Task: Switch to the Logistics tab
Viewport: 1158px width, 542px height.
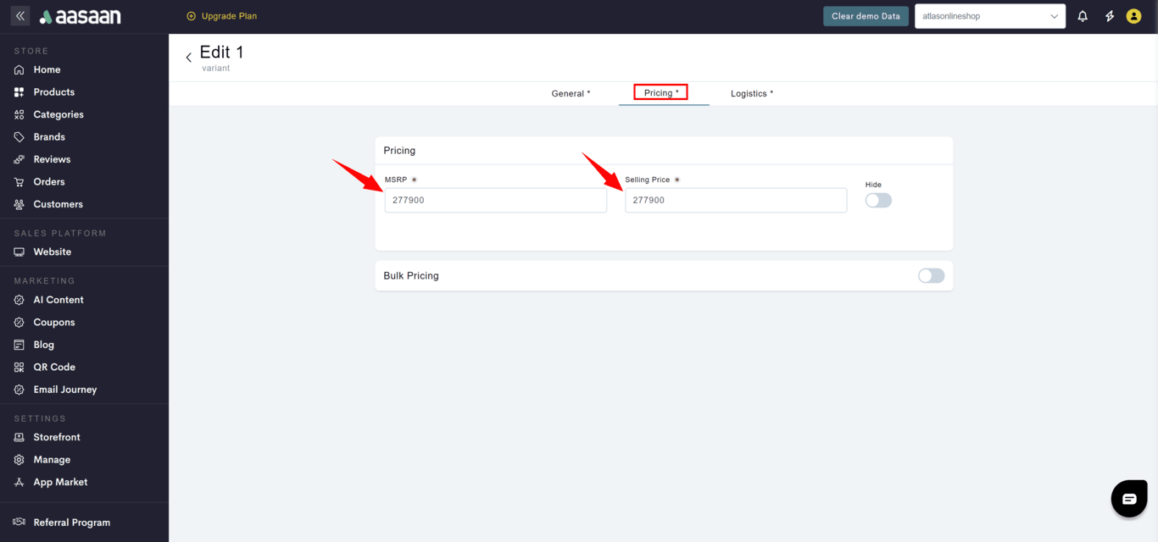Action: pos(752,93)
